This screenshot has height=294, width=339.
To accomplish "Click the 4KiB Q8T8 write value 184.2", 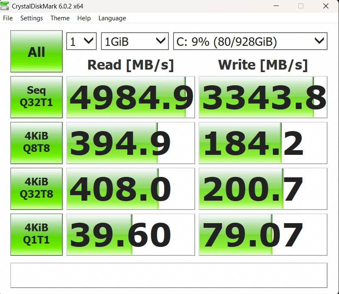I will point(263,143).
